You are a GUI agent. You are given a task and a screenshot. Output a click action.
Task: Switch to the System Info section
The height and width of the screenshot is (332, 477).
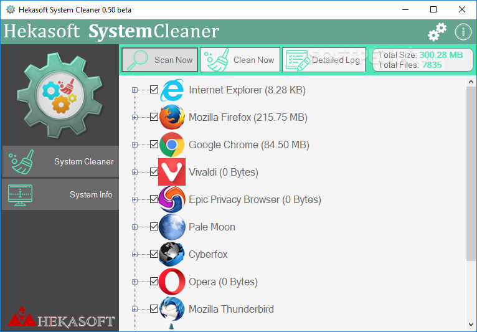[60, 194]
